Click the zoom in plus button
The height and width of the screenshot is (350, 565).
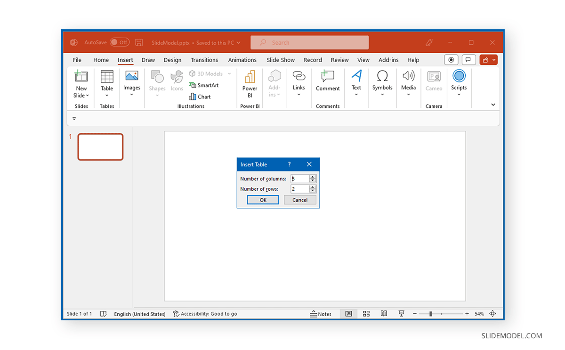pos(467,314)
